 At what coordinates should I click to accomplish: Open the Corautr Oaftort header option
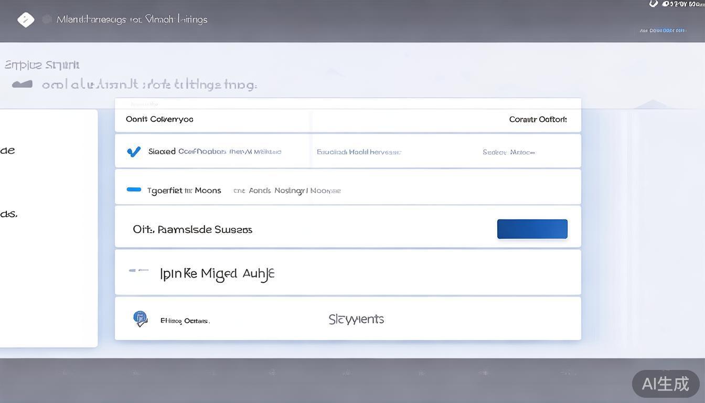coord(538,119)
